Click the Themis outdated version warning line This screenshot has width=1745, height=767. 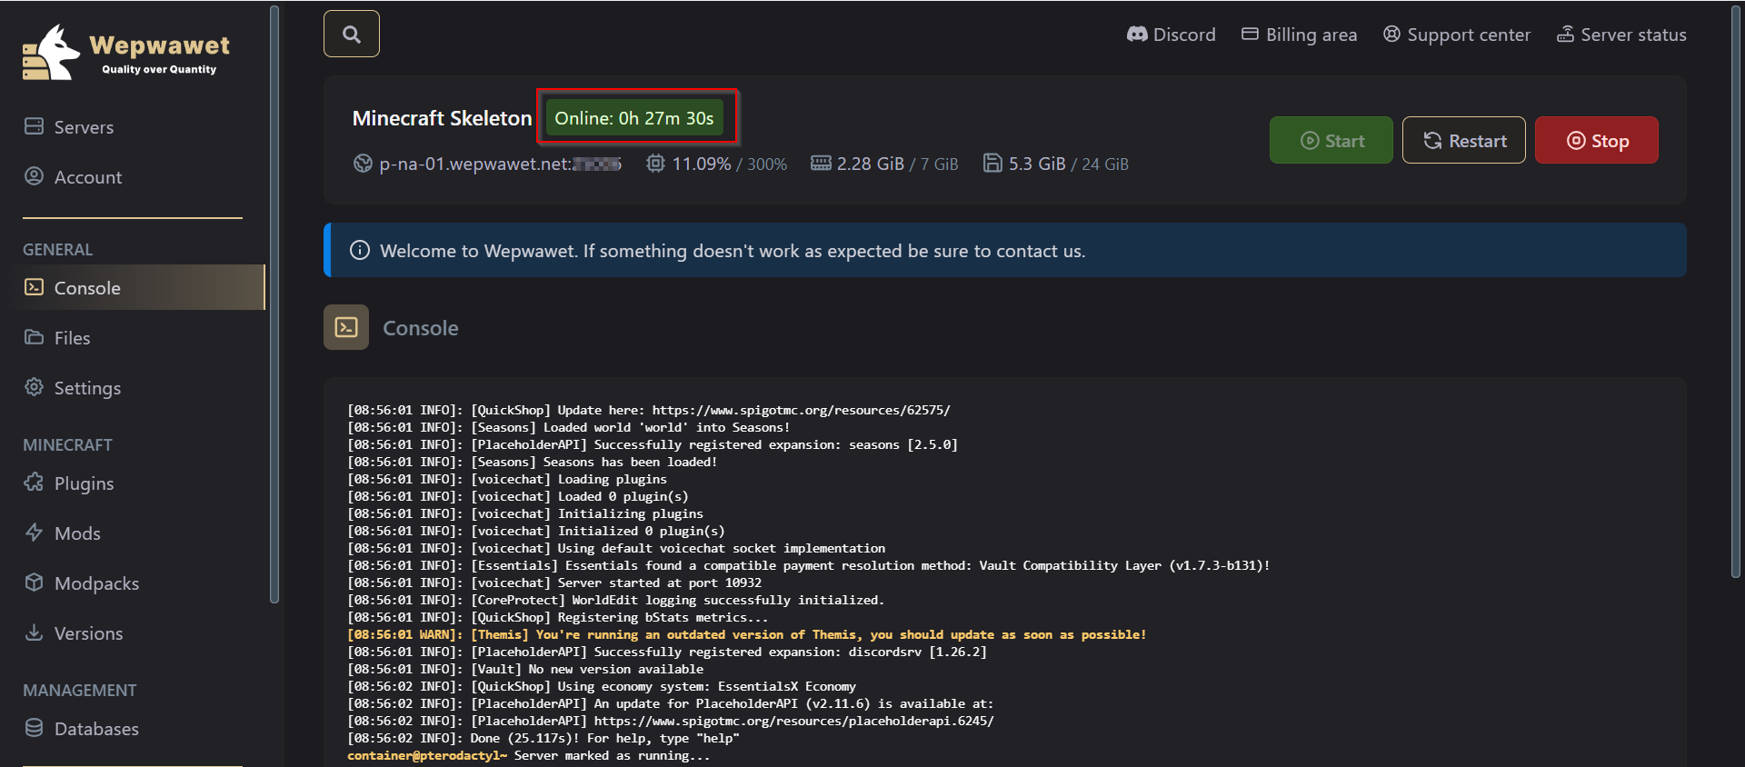[x=747, y=634]
